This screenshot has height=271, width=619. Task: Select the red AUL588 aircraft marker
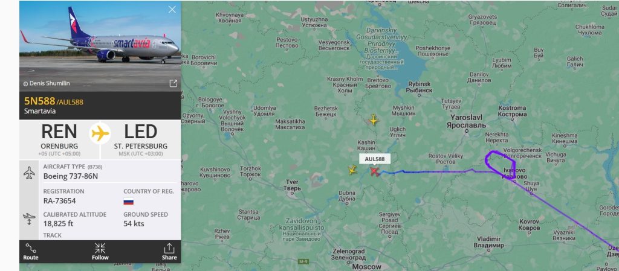click(374, 171)
